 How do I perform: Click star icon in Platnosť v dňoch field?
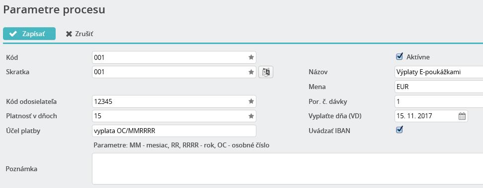[251, 116]
